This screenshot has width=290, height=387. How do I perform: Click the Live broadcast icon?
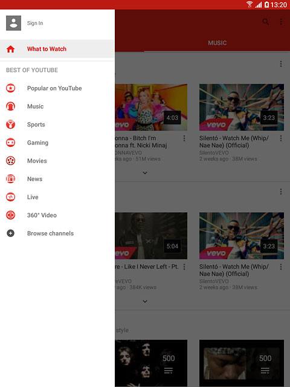11,197
